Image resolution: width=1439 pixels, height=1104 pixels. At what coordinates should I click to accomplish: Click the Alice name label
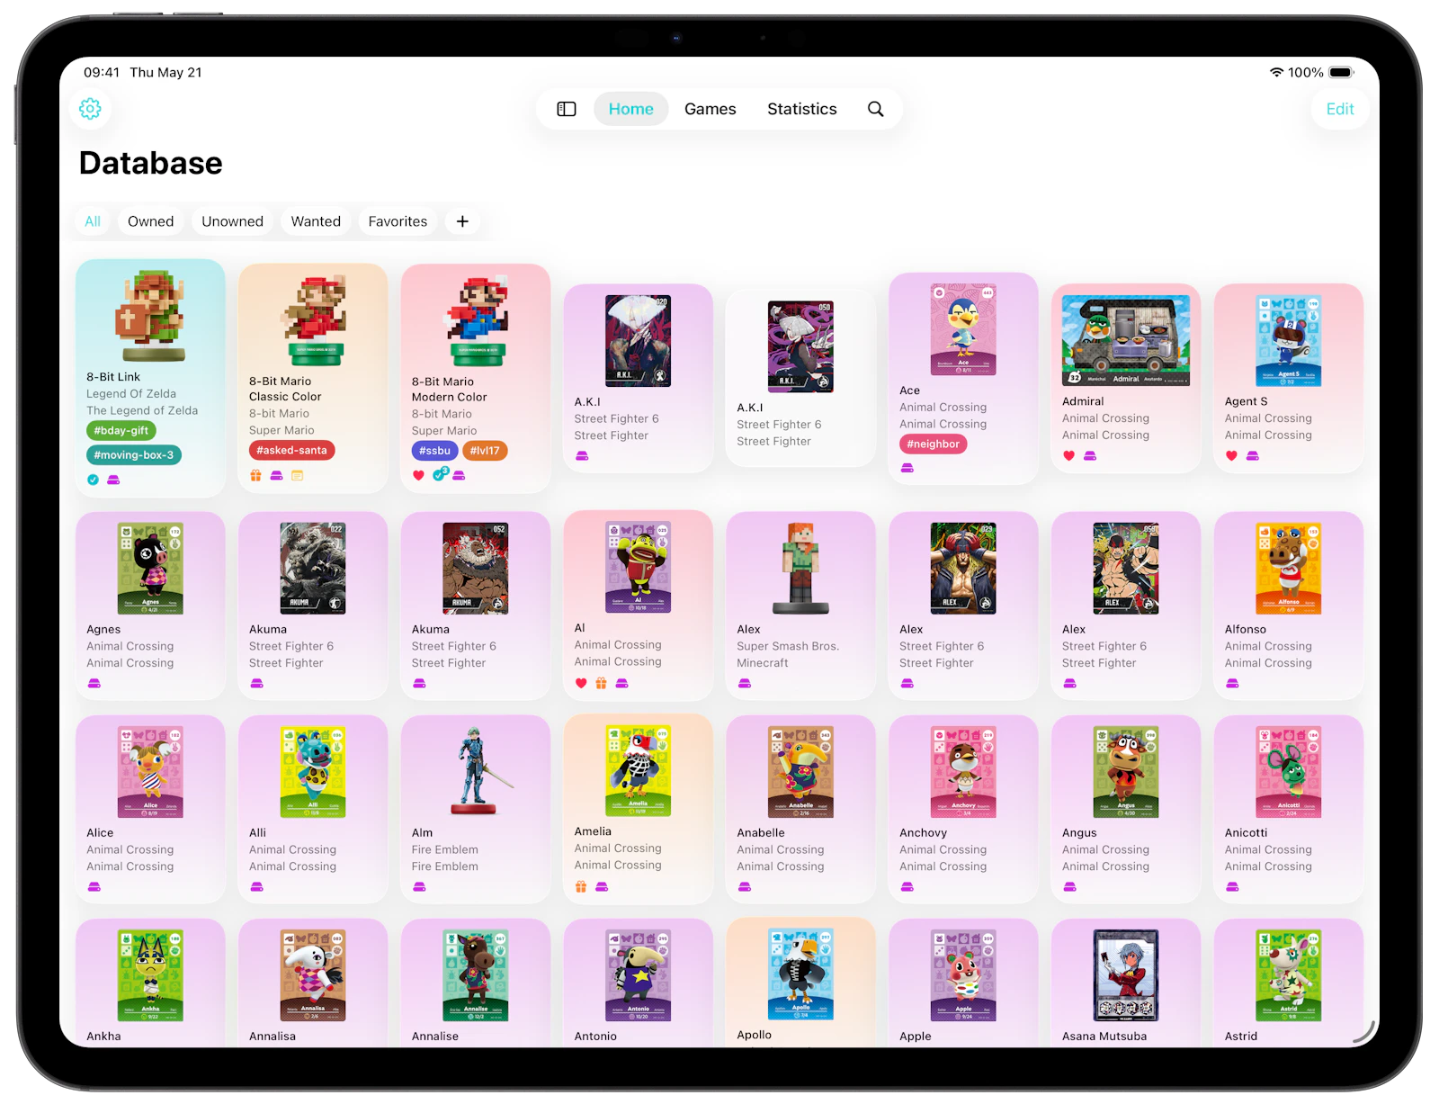[x=100, y=833]
